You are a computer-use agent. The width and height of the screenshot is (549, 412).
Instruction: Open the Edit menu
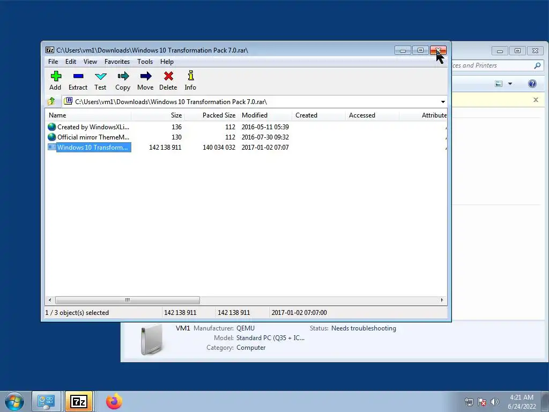coord(71,62)
